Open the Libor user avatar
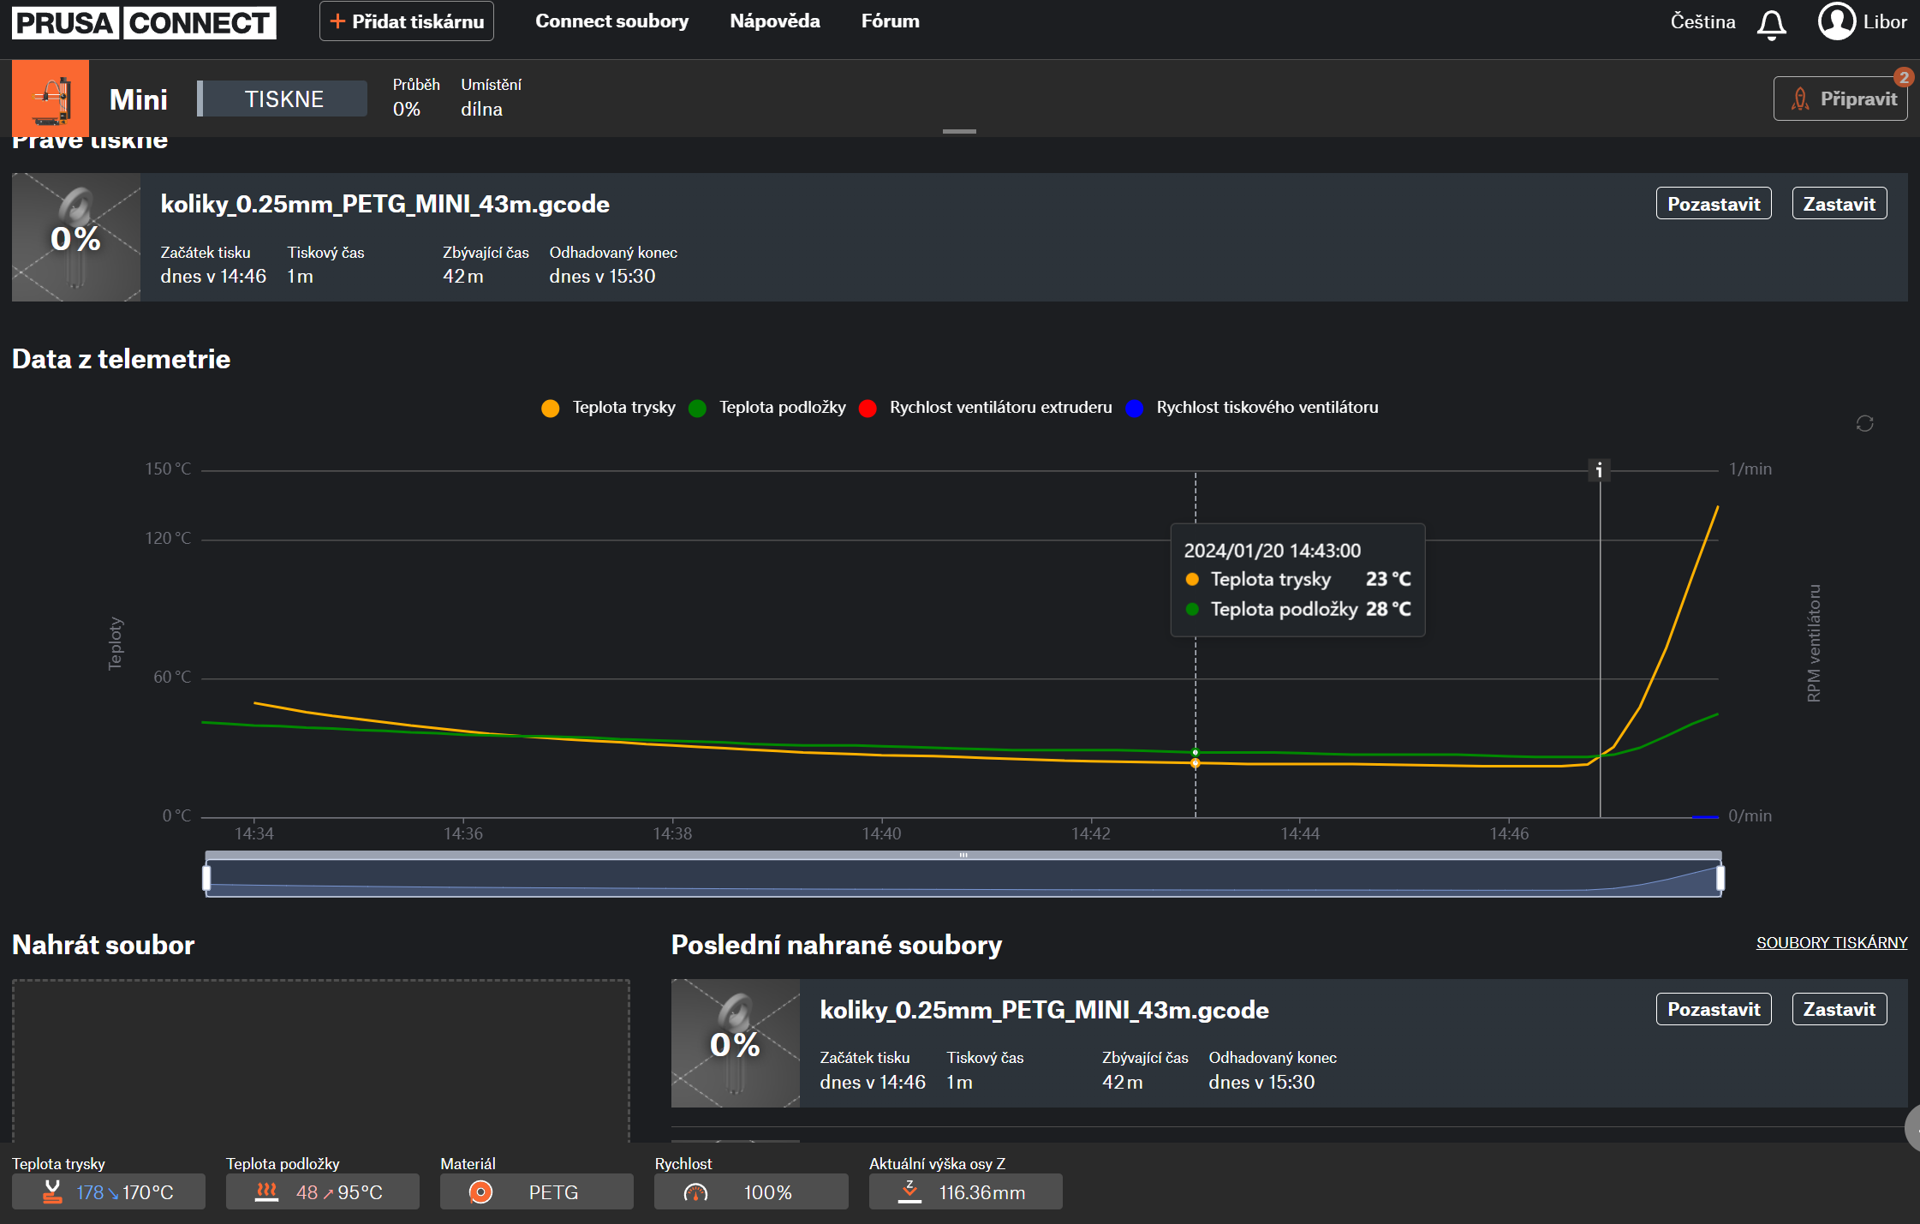 pos(1836,21)
